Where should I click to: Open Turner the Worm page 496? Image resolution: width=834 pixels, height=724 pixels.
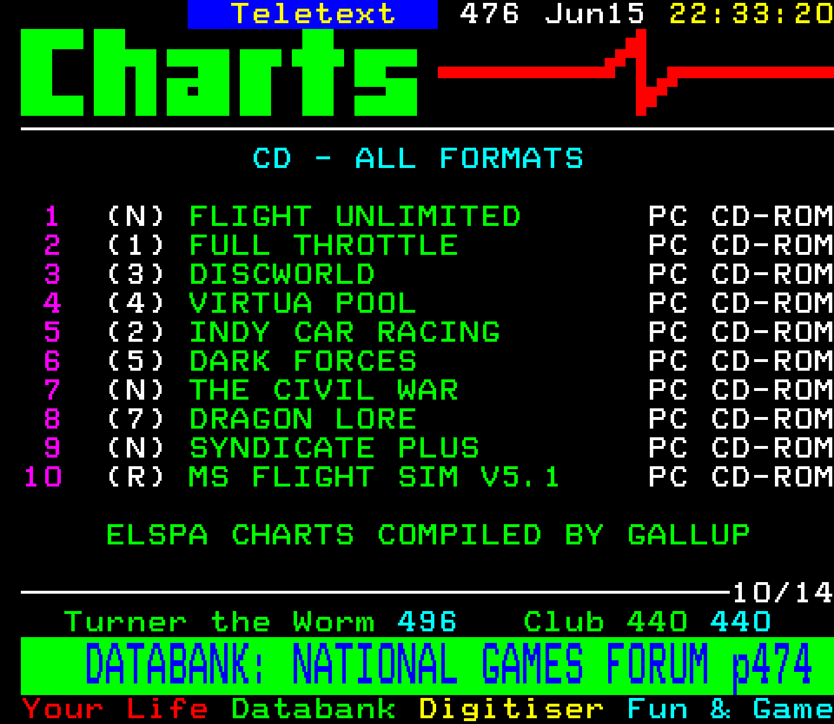260,622
